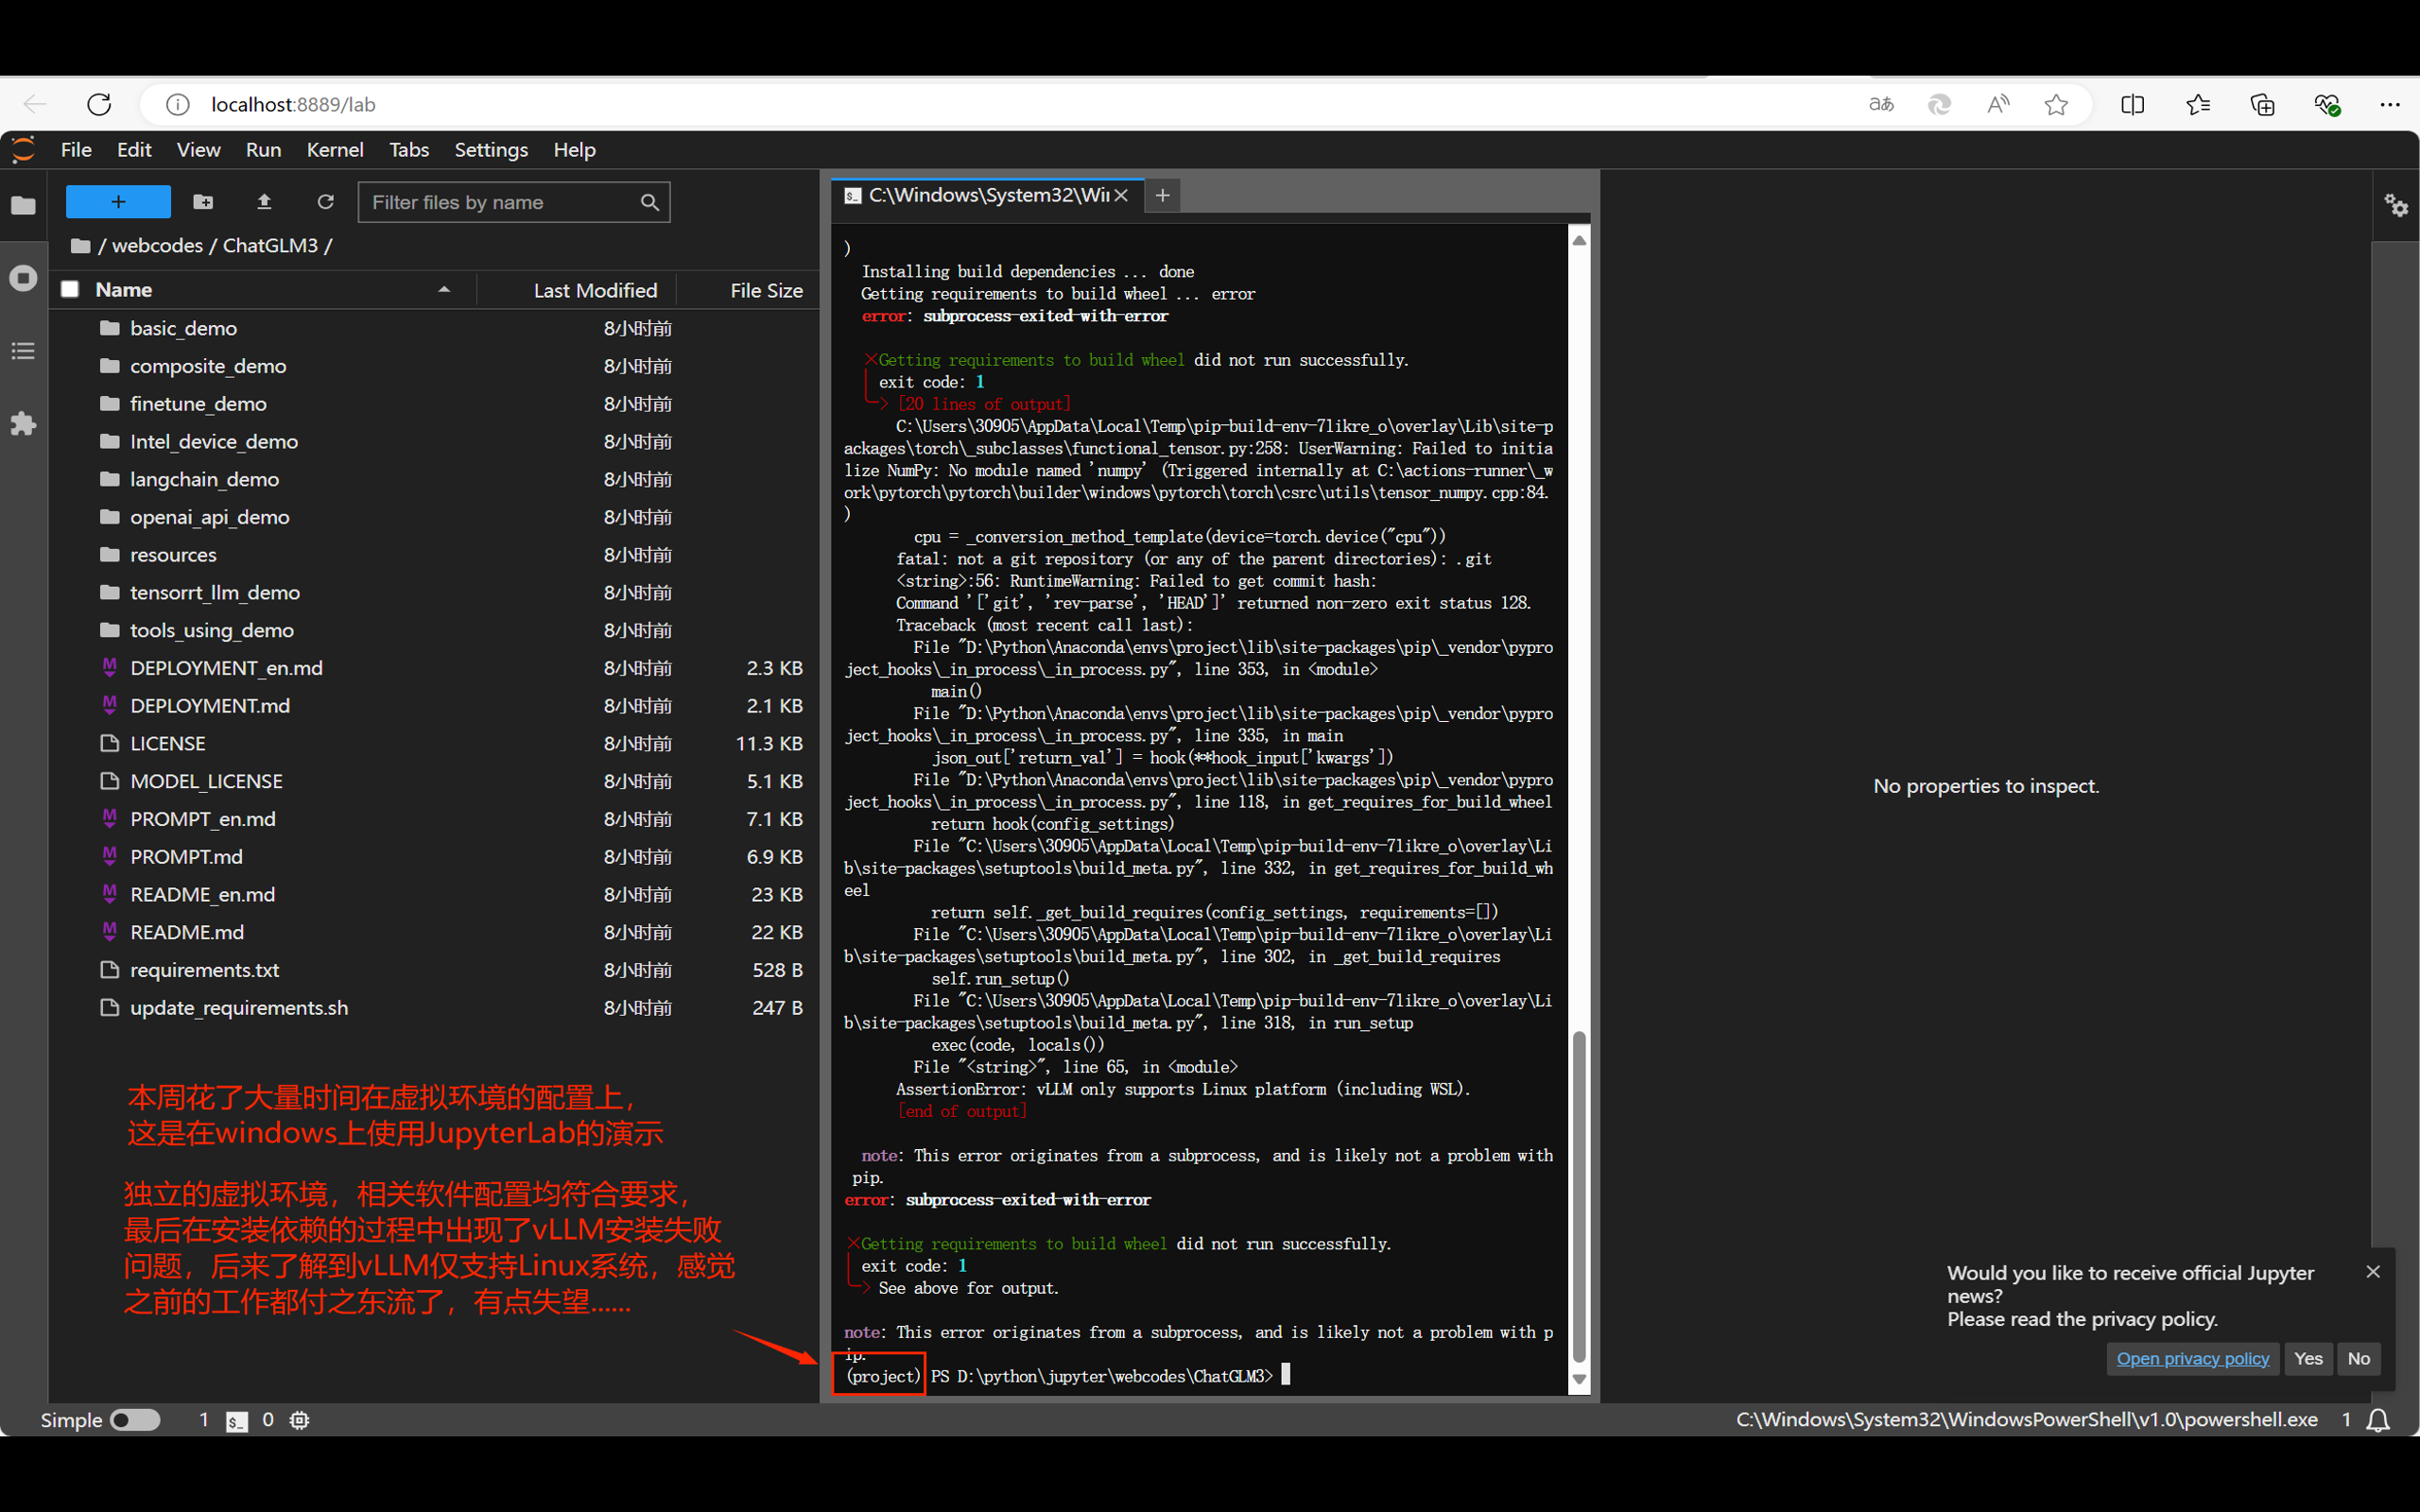Image resolution: width=2420 pixels, height=1512 pixels.
Task: Click the New Folder icon
Action: coord(203,202)
